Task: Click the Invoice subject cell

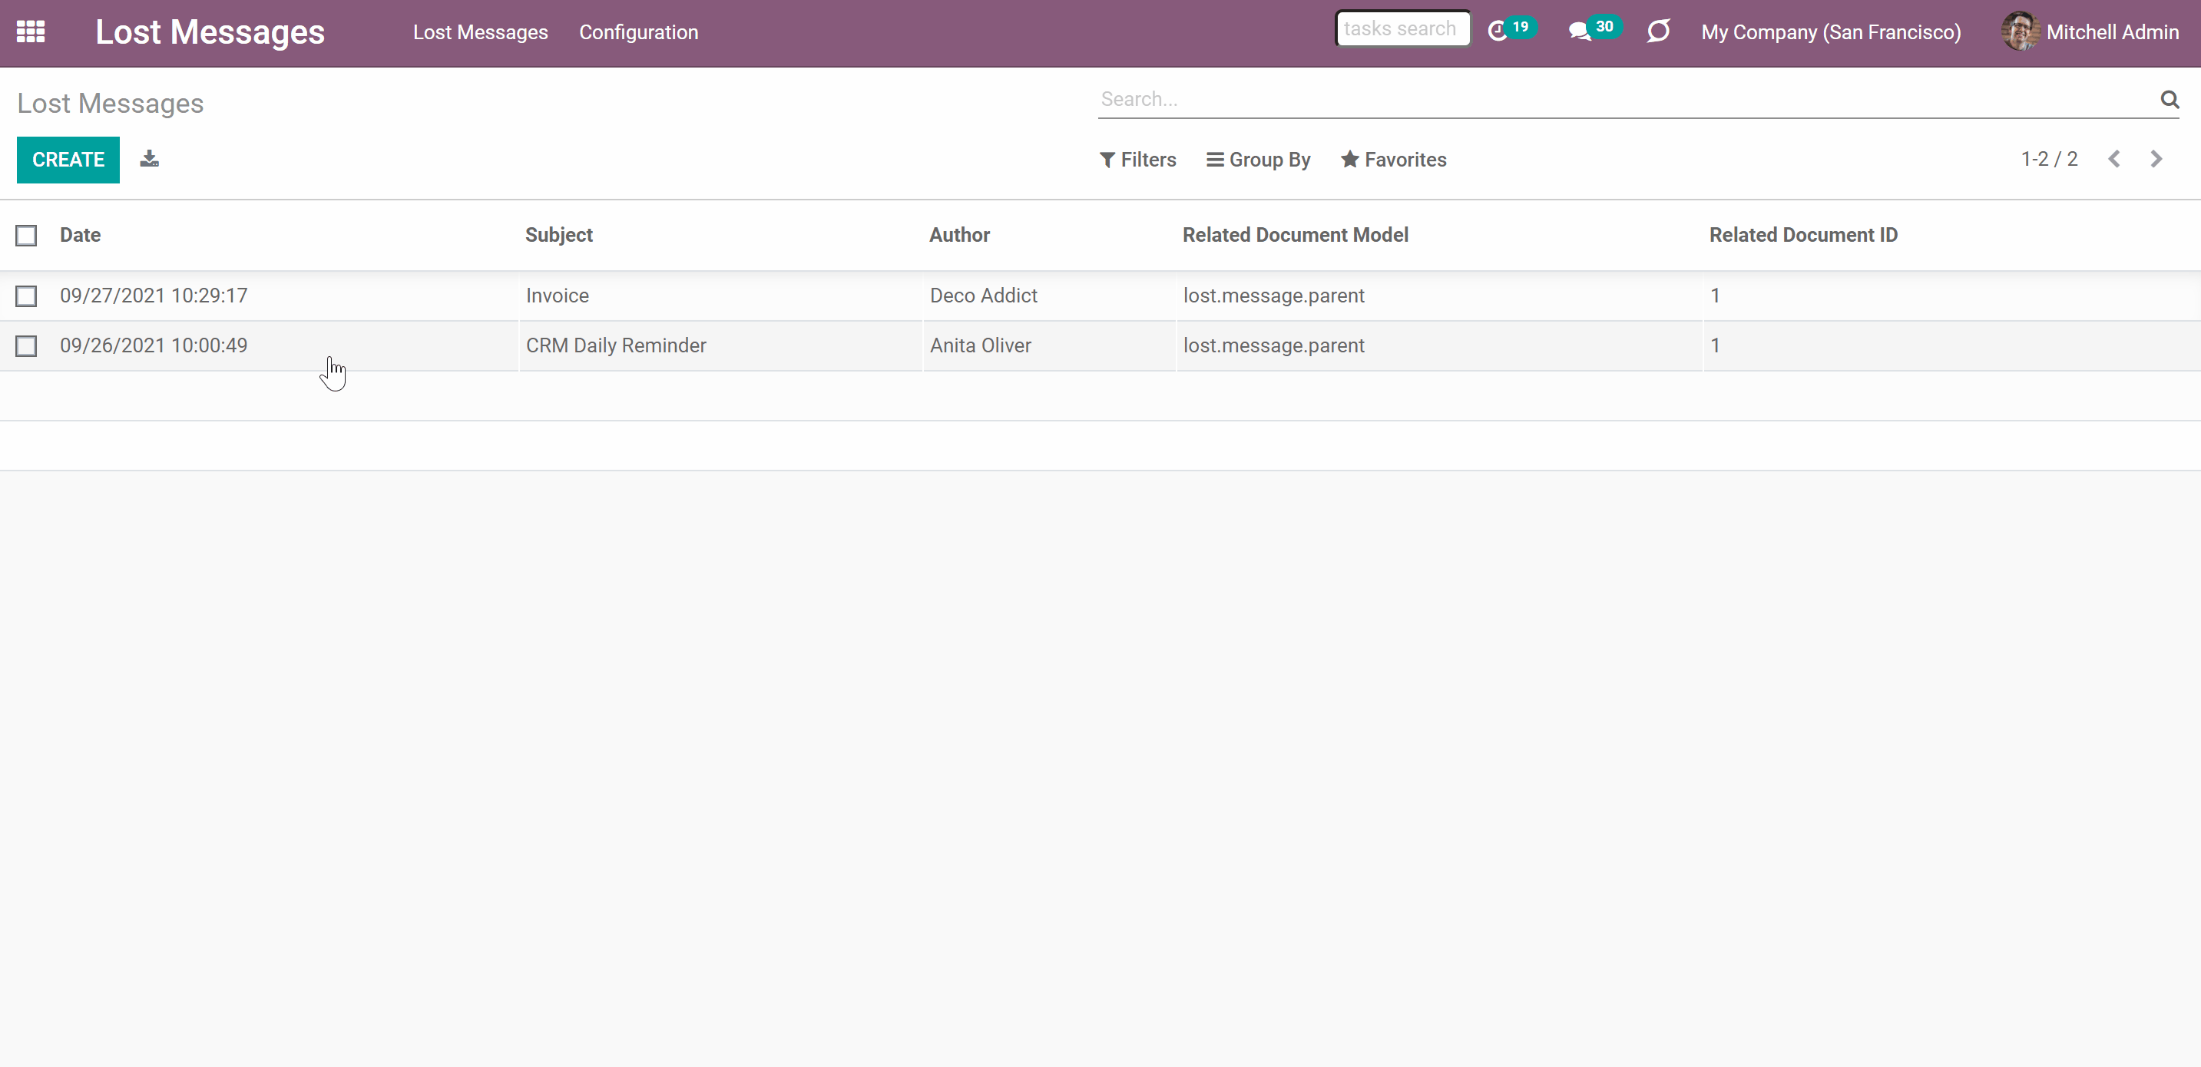Action: 557,296
